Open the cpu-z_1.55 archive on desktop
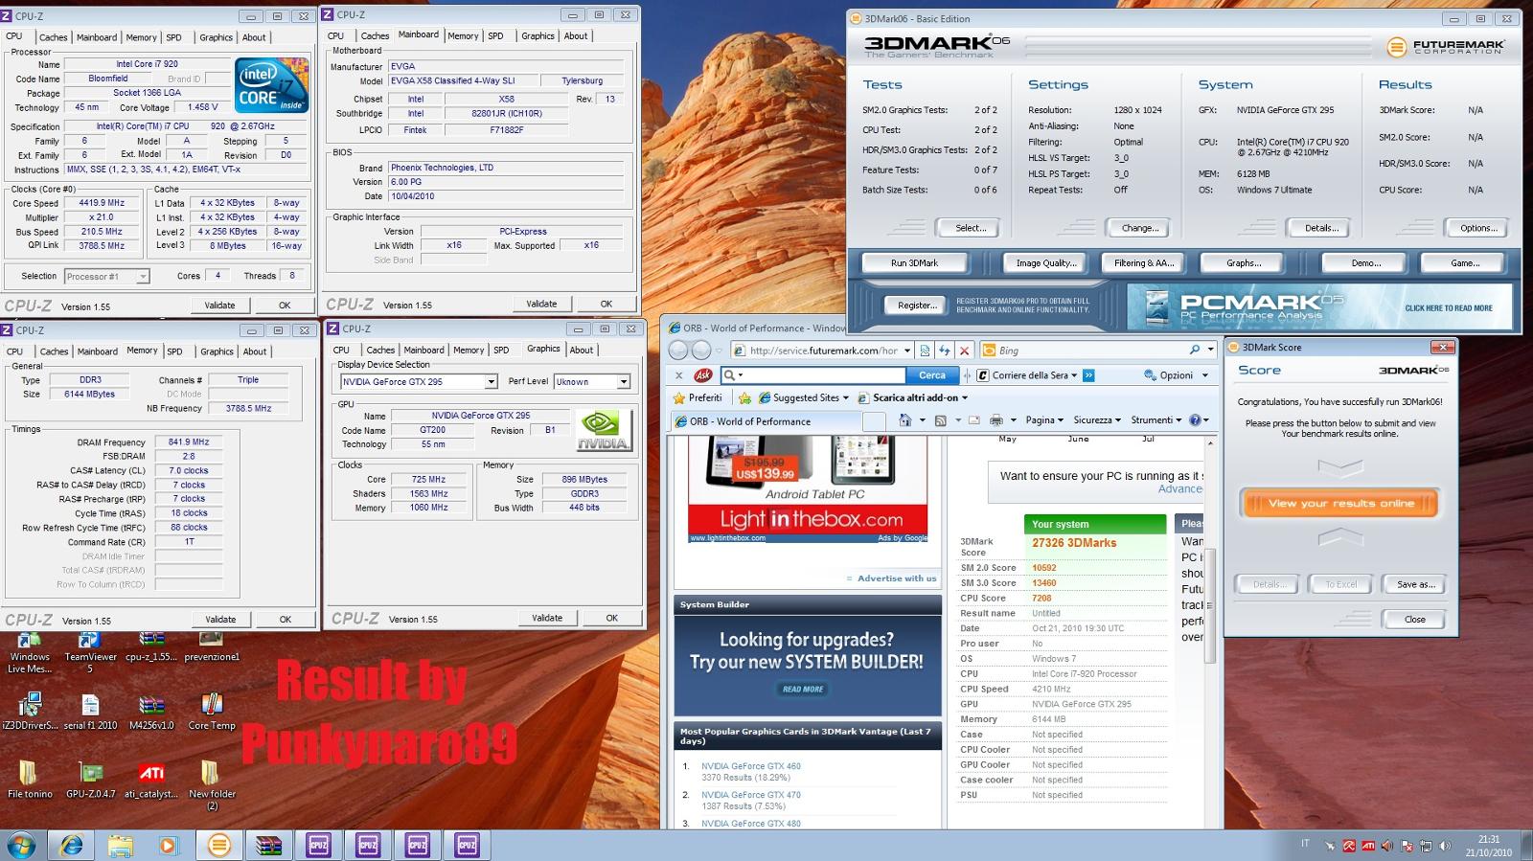 pyautogui.click(x=150, y=646)
